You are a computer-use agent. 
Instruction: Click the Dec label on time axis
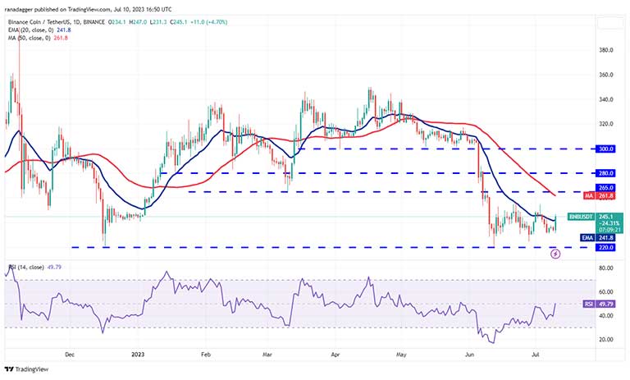click(70, 355)
